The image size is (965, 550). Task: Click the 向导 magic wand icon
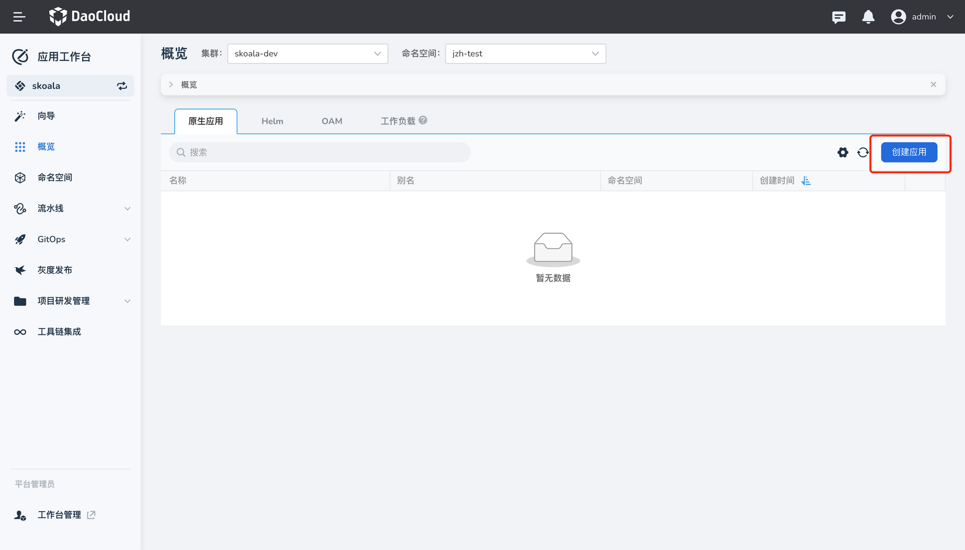pos(20,116)
